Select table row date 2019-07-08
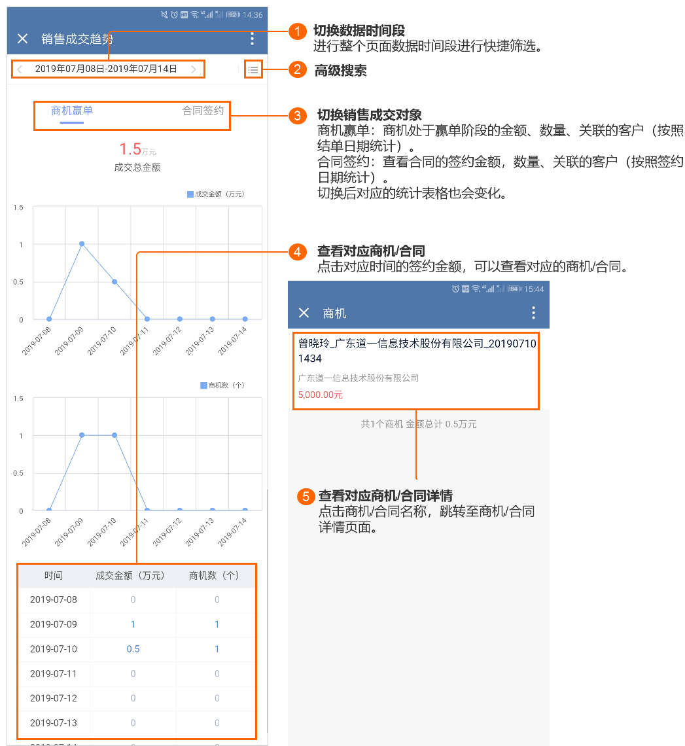Viewport: 685px width, 746px height. [53, 599]
